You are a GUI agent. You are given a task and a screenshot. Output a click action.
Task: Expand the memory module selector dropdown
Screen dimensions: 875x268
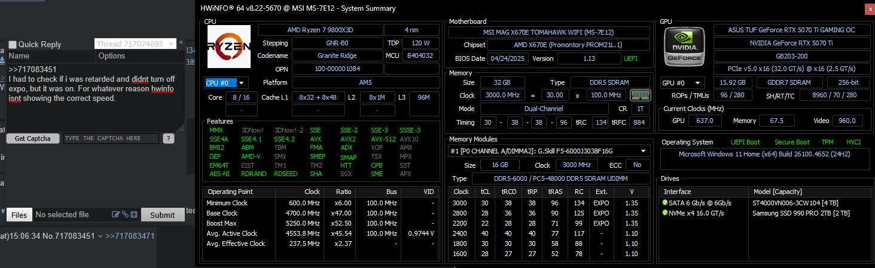pos(550,151)
